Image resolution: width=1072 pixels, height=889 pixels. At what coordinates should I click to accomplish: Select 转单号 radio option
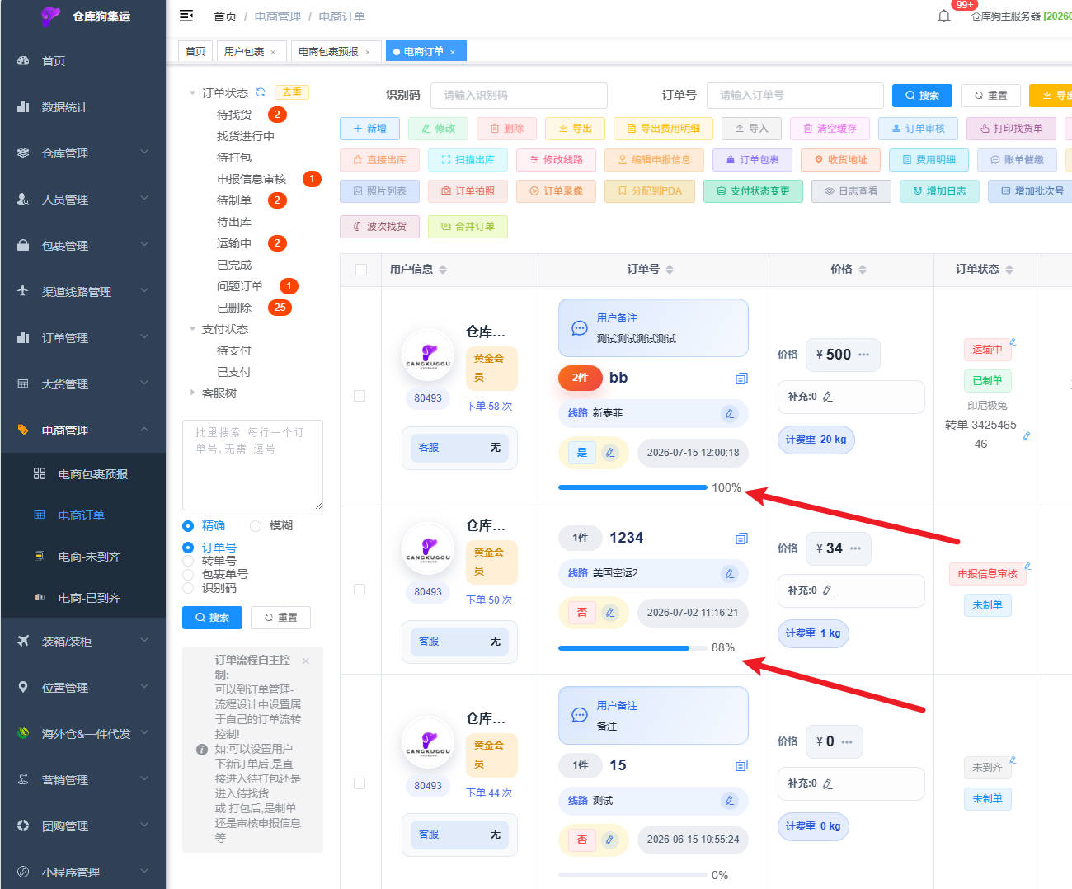188,562
